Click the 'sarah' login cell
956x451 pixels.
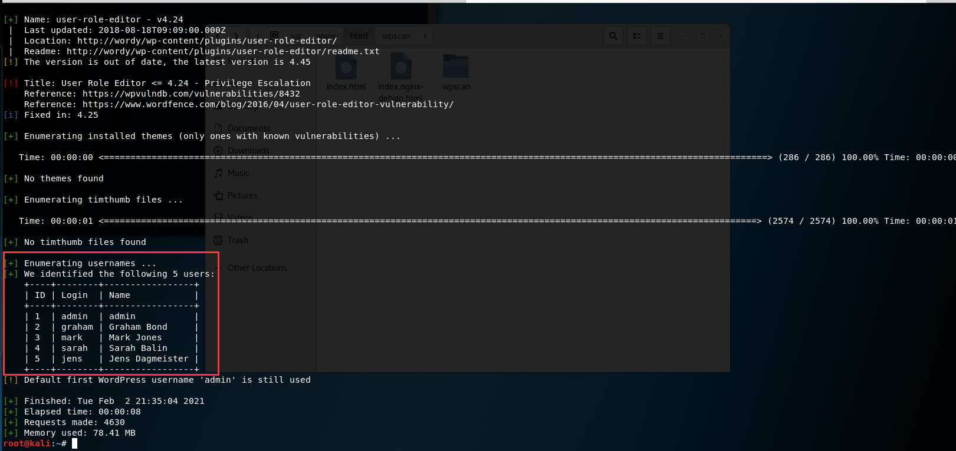(74, 348)
